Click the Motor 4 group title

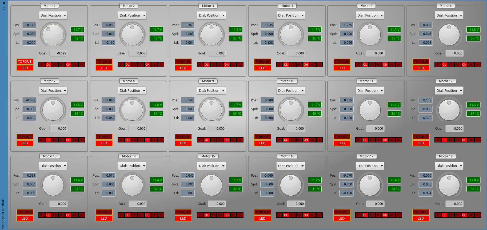[287, 6]
